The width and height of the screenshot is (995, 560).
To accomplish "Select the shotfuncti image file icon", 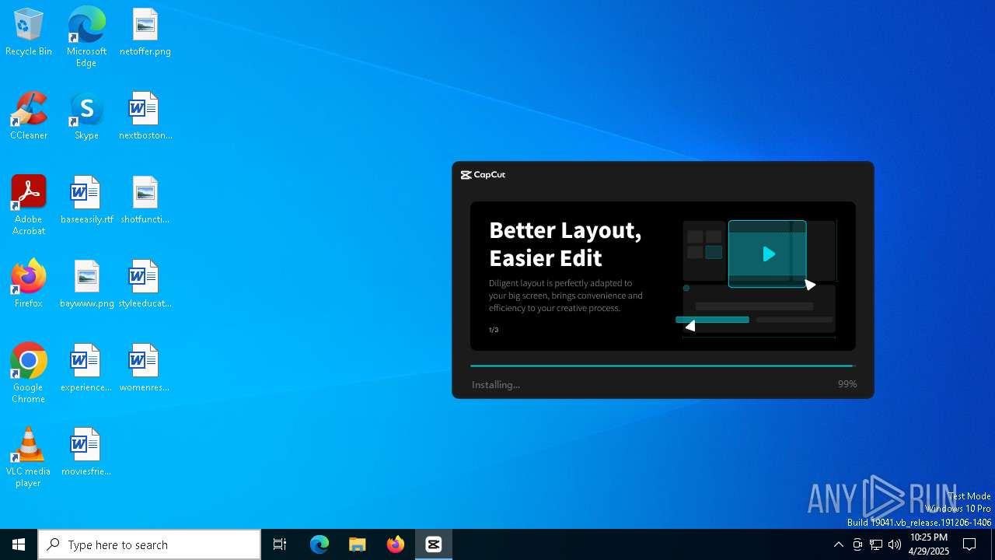I will click(x=145, y=201).
